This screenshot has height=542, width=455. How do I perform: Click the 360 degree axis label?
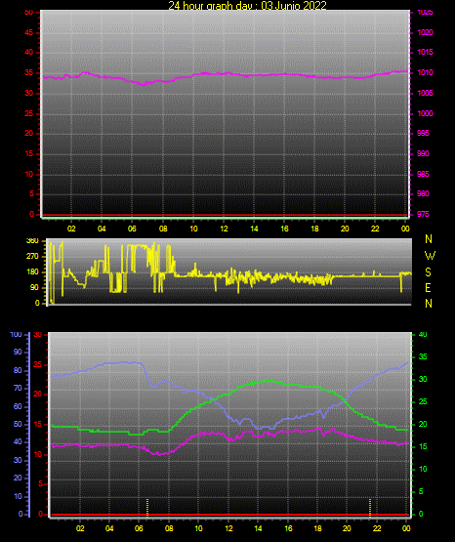[33, 241]
